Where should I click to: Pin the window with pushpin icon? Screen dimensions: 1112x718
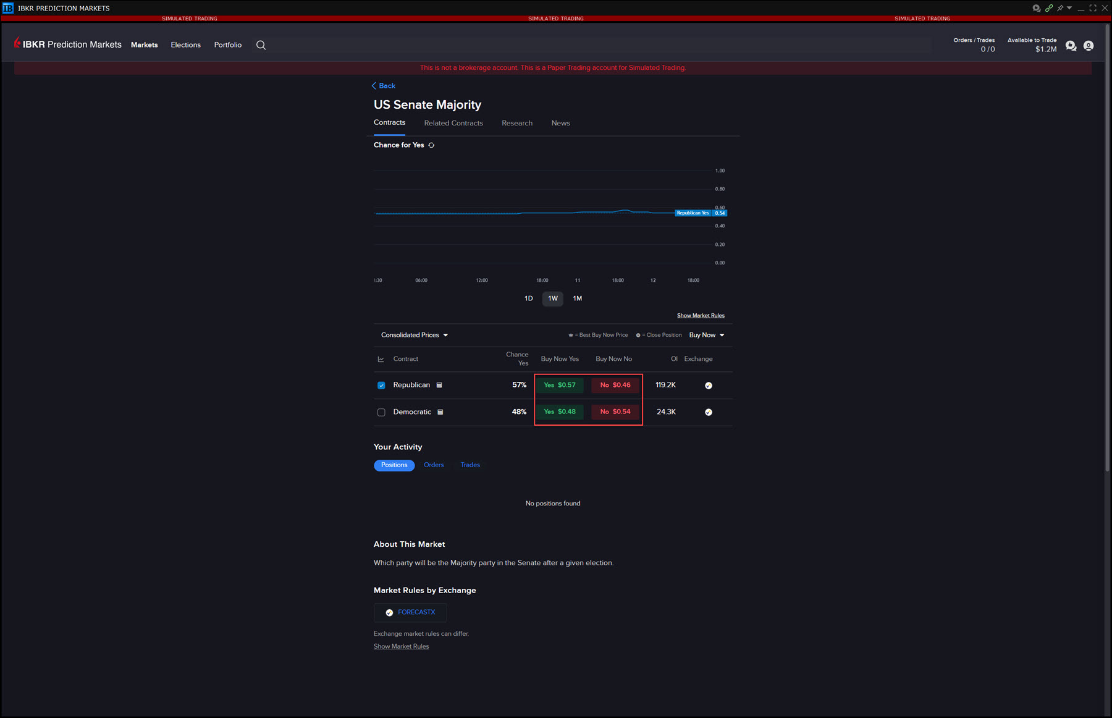click(x=1060, y=8)
